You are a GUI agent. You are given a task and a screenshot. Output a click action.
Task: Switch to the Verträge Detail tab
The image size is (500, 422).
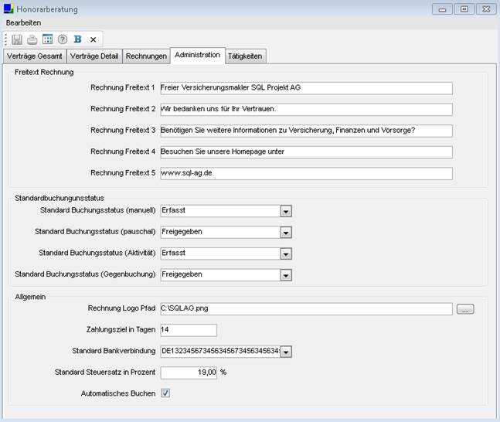[94, 56]
